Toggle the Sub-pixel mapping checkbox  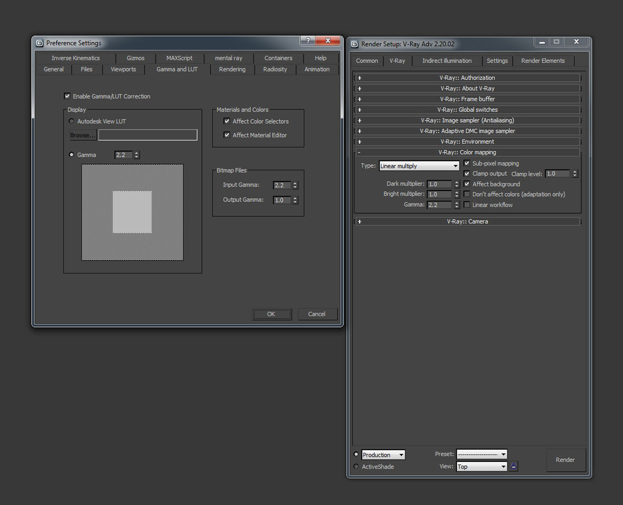[x=467, y=163]
